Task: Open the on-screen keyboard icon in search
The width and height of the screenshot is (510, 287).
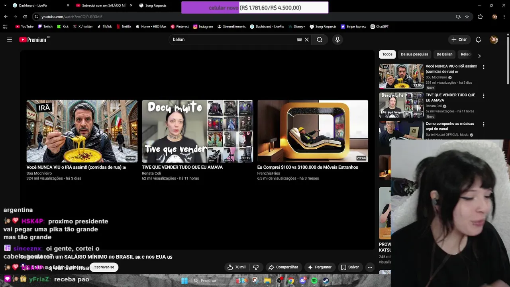Action: [x=299, y=39]
